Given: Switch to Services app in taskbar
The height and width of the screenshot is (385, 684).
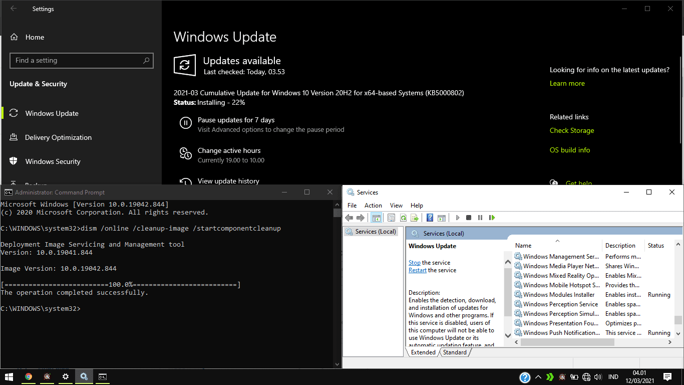Looking at the screenshot, I should pos(84,376).
